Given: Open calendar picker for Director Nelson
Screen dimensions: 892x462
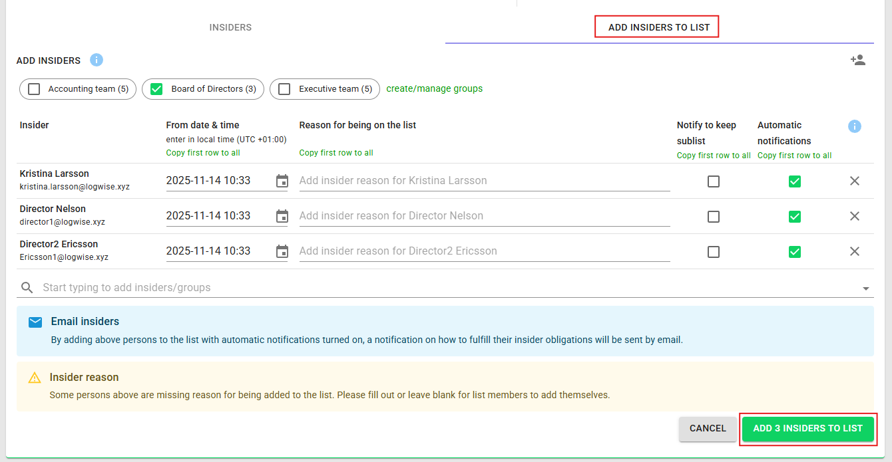Looking at the screenshot, I should point(282,216).
